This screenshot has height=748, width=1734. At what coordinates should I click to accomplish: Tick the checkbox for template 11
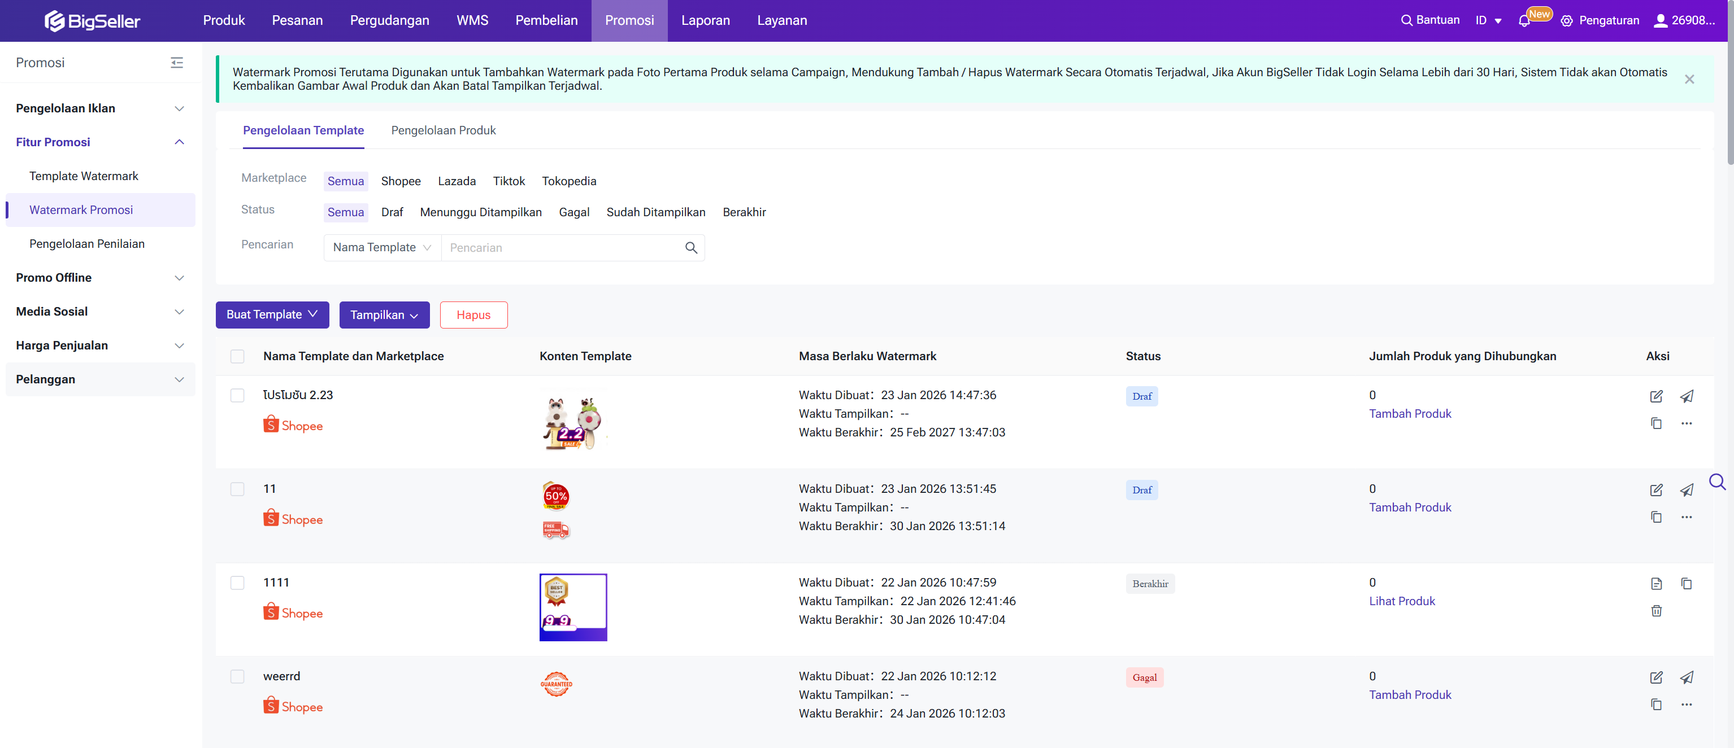click(x=238, y=489)
